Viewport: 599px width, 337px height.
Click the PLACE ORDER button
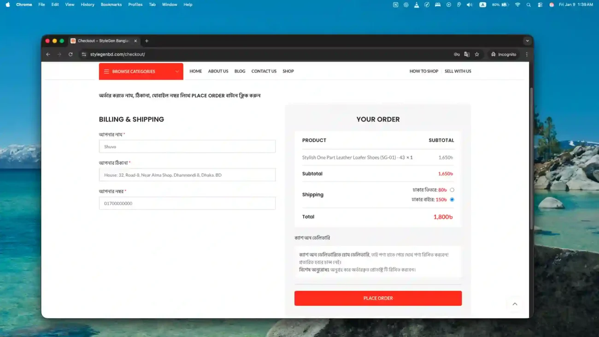[378, 298]
